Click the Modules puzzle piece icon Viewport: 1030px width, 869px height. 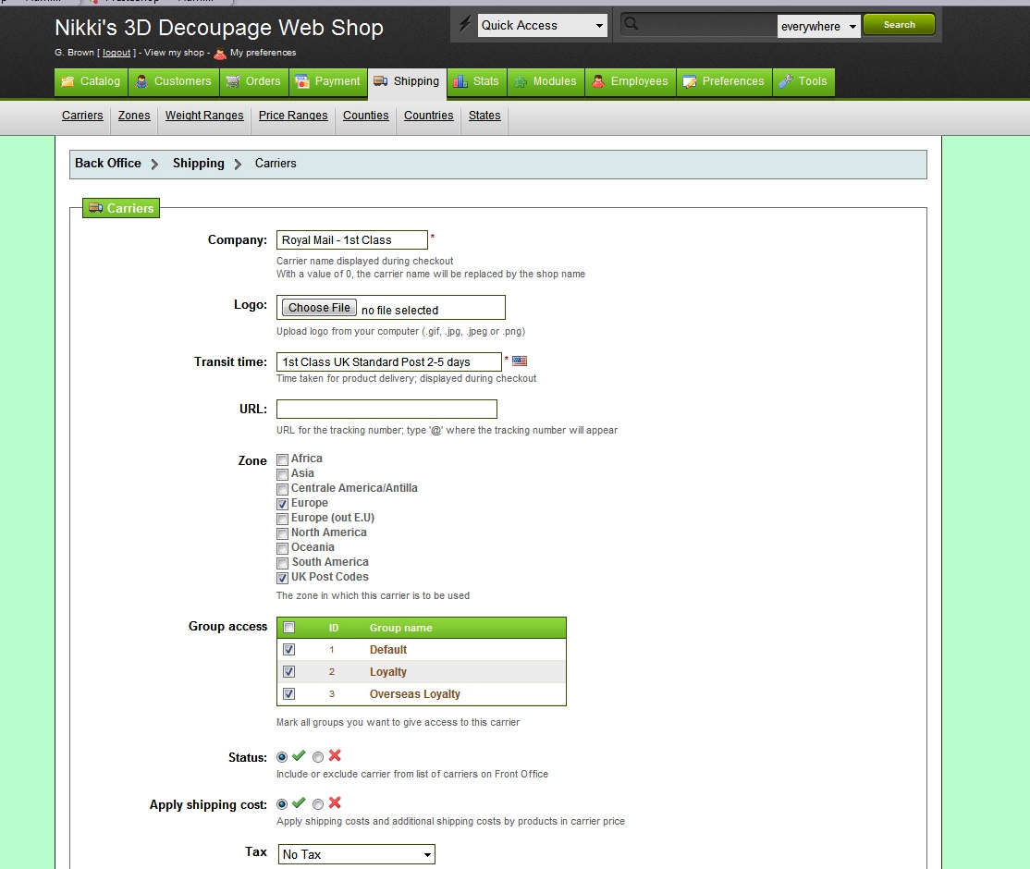coord(521,81)
